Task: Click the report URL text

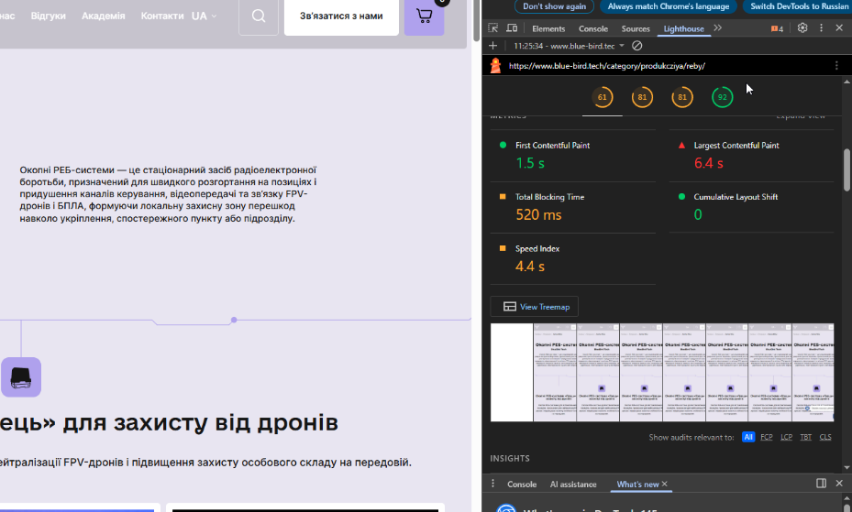Action: (x=607, y=66)
